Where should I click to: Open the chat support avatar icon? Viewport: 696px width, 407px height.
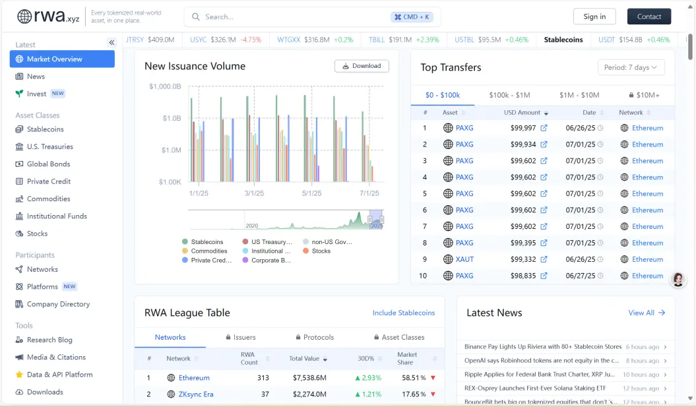click(678, 280)
